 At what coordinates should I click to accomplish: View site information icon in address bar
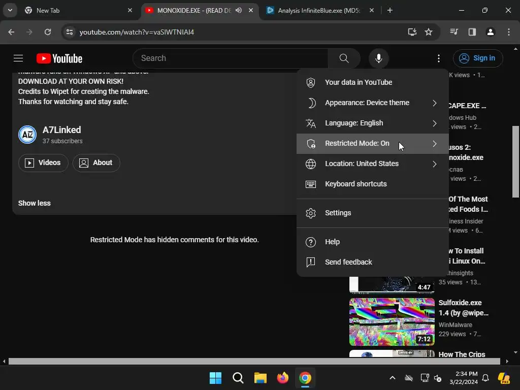pos(69,32)
